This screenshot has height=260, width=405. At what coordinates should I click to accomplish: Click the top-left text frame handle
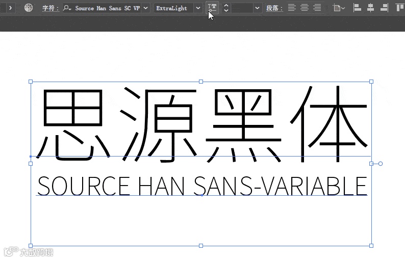tap(31, 82)
